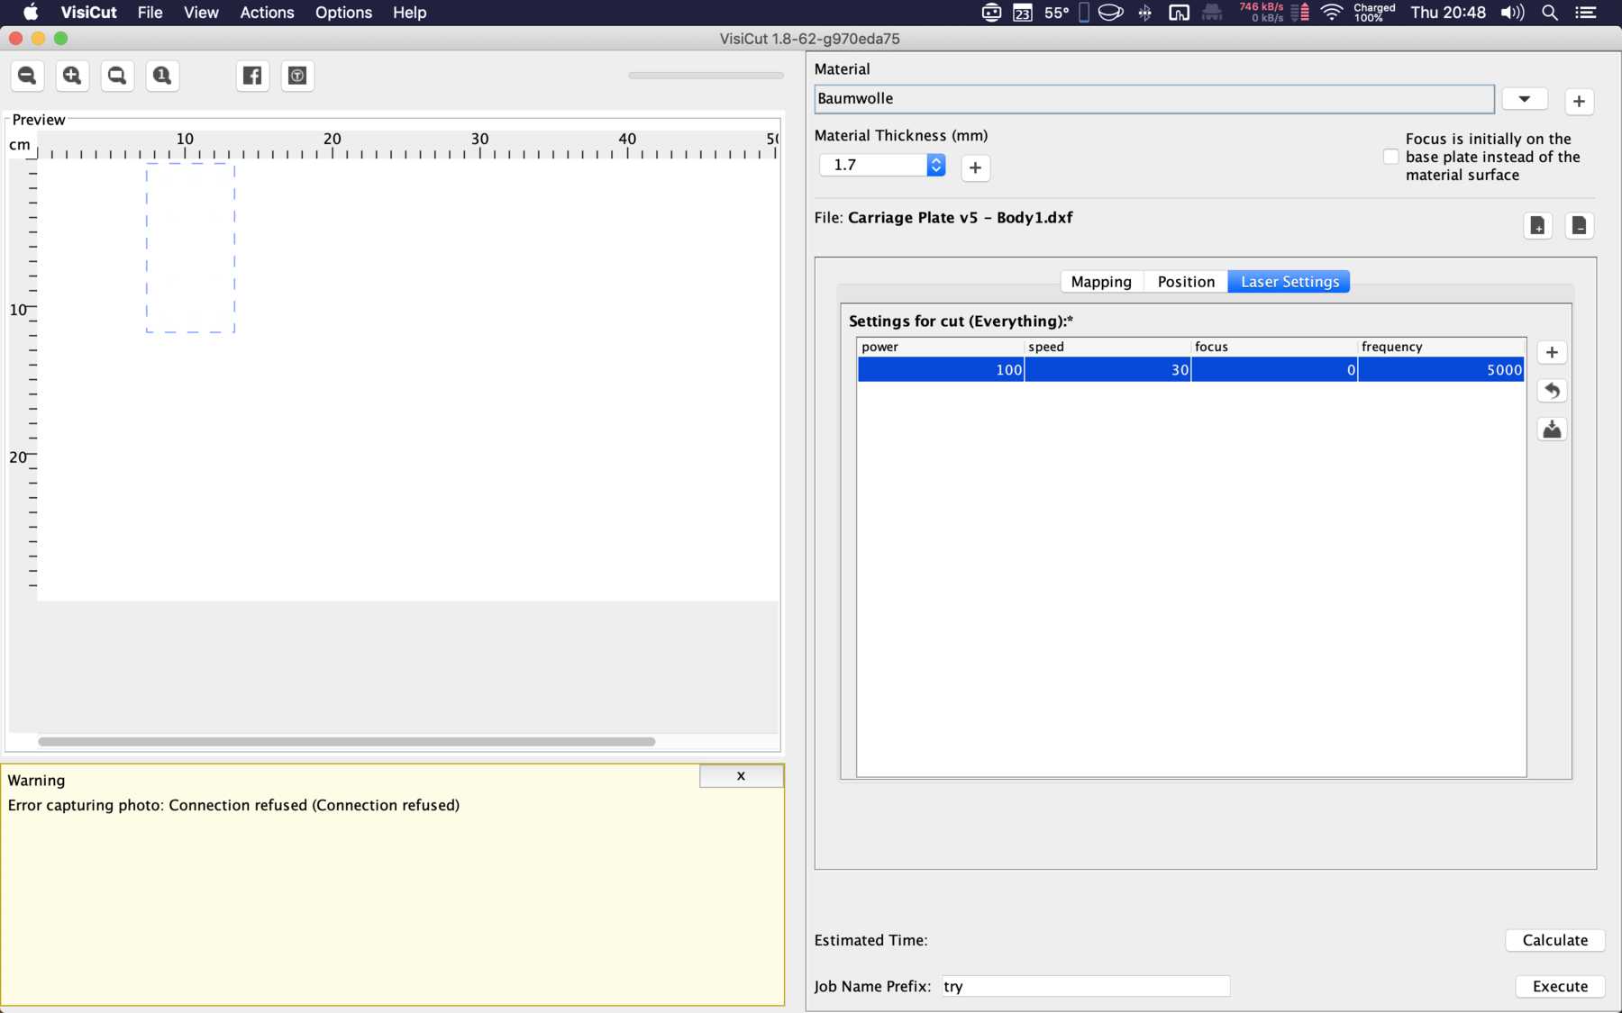Screen dimensions: 1622x1013
Task: Click the focus column header
Action: pyautogui.click(x=1274, y=347)
